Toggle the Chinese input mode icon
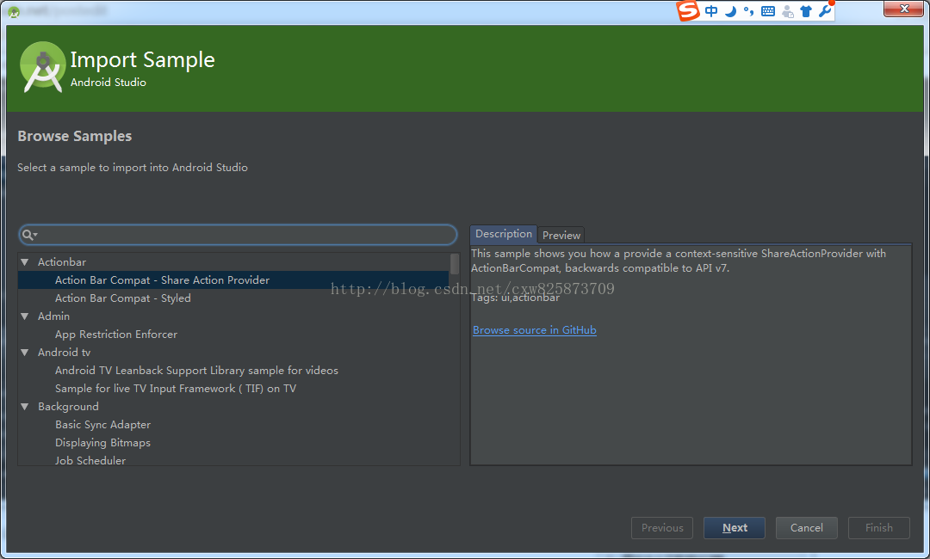 pos(711,10)
